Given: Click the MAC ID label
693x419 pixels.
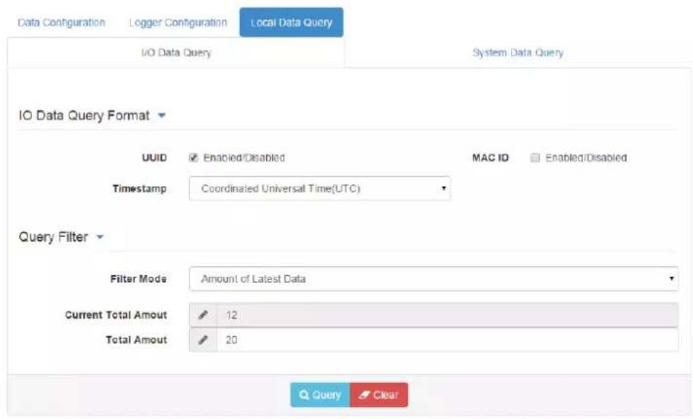Looking at the screenshot, I should click(490, 157).
